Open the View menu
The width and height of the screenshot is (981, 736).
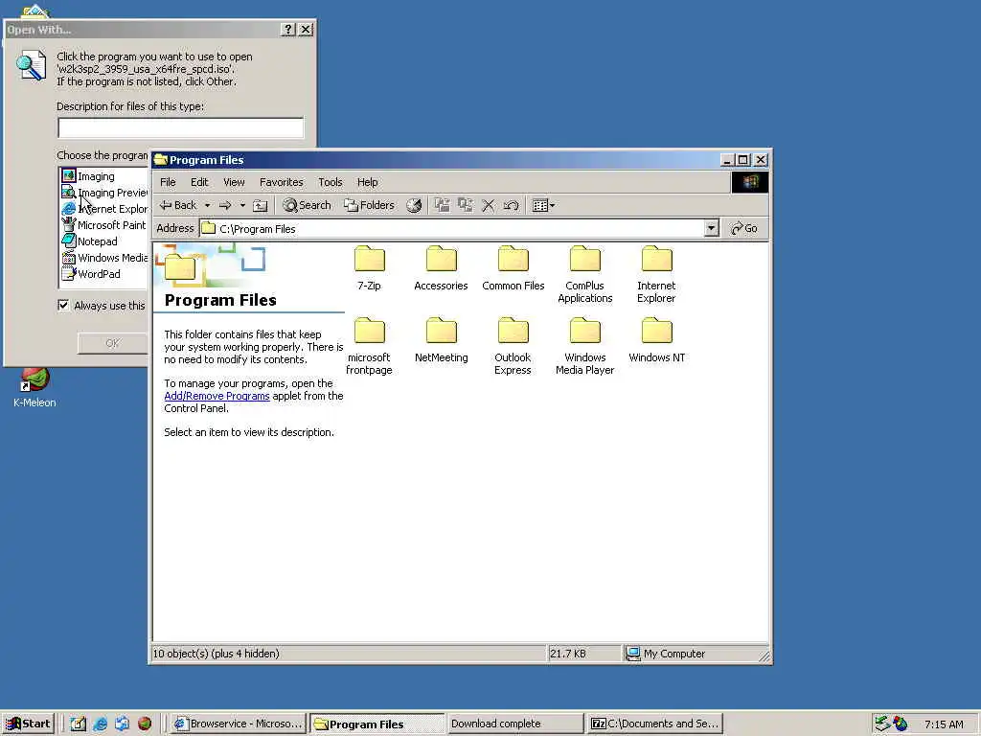tap(234, 182)
